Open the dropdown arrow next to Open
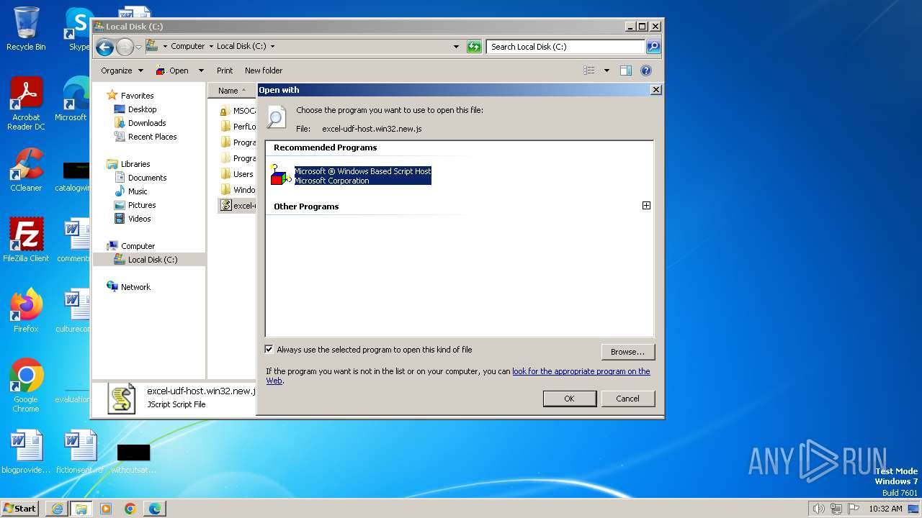The height and width of the screenshot is (518, 922). point(201,71)
